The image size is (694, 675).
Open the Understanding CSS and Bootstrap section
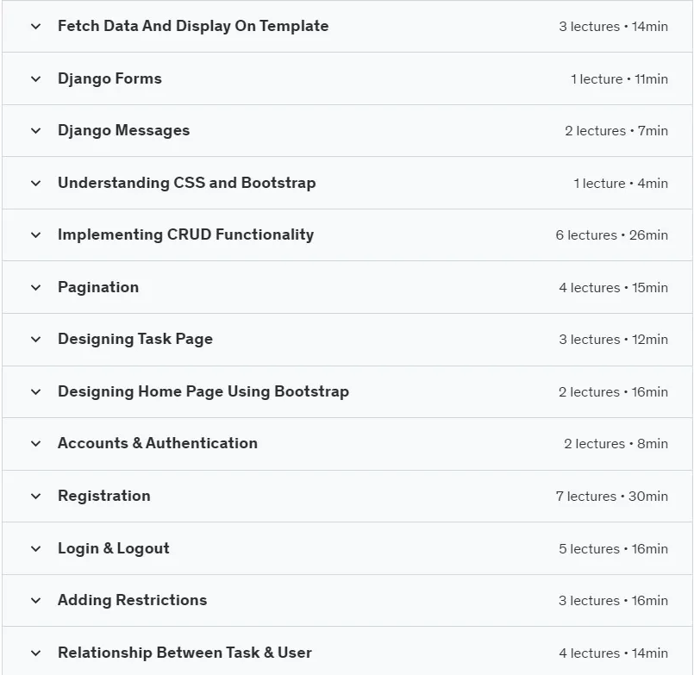coord(347,183)
